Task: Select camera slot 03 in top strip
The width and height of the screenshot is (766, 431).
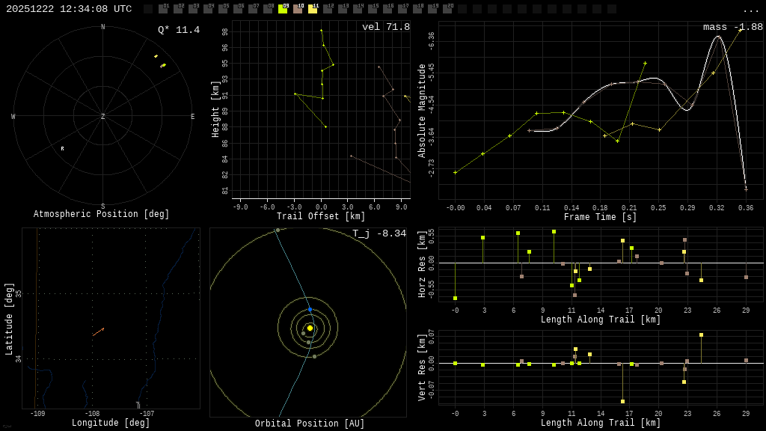Action: pos(193,9)
